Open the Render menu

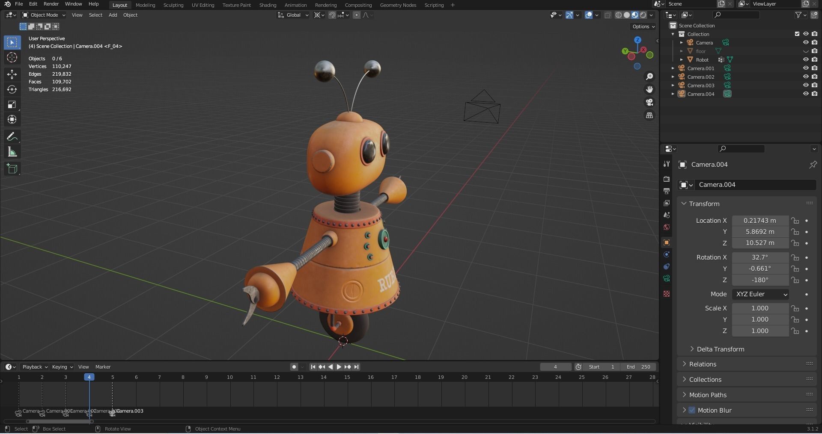[51, 4]
